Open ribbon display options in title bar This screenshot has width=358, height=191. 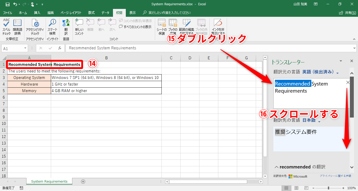point(316,4)
